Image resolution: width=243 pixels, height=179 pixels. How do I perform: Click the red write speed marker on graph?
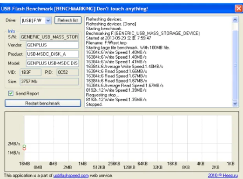tap(24, 149)
